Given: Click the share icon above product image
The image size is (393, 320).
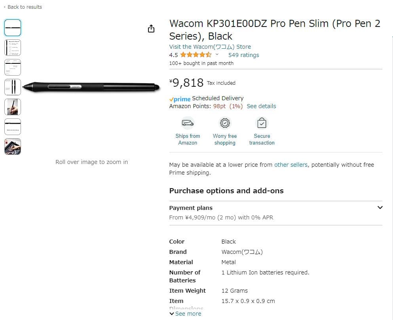Looking at the screenshot, I should pyautogui.click(x=151, y=29).
